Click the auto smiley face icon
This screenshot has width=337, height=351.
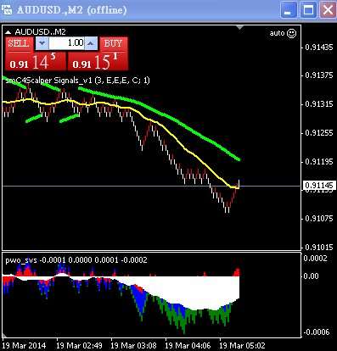coord(291,33)
